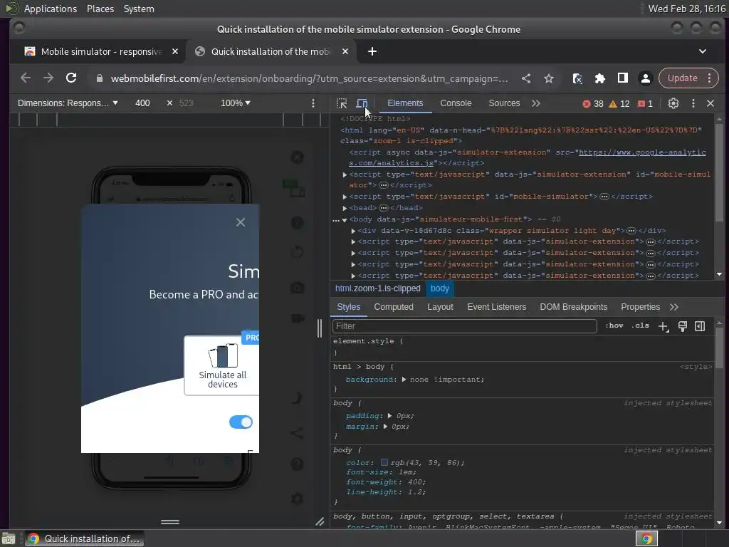Switch to the Sources tab

pos(504,103)
